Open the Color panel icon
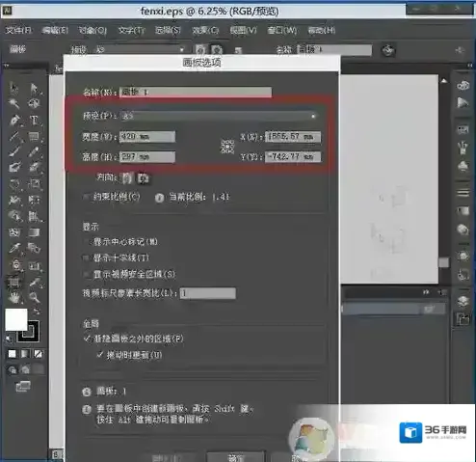 point(463,85)
